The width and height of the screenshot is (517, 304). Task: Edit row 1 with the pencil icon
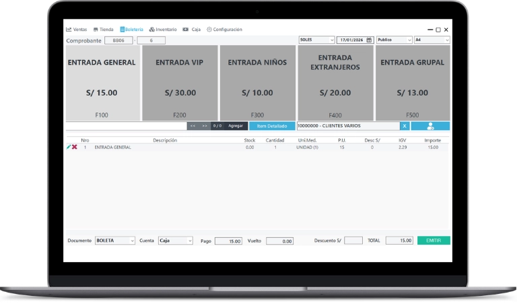(x=69, y=147)
